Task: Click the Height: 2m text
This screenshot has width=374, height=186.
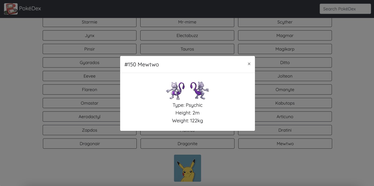Action: click(187, 113)
